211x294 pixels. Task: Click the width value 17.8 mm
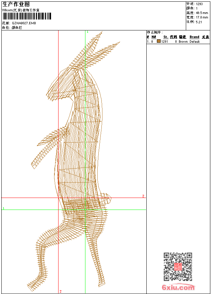(x=202, y=17)
